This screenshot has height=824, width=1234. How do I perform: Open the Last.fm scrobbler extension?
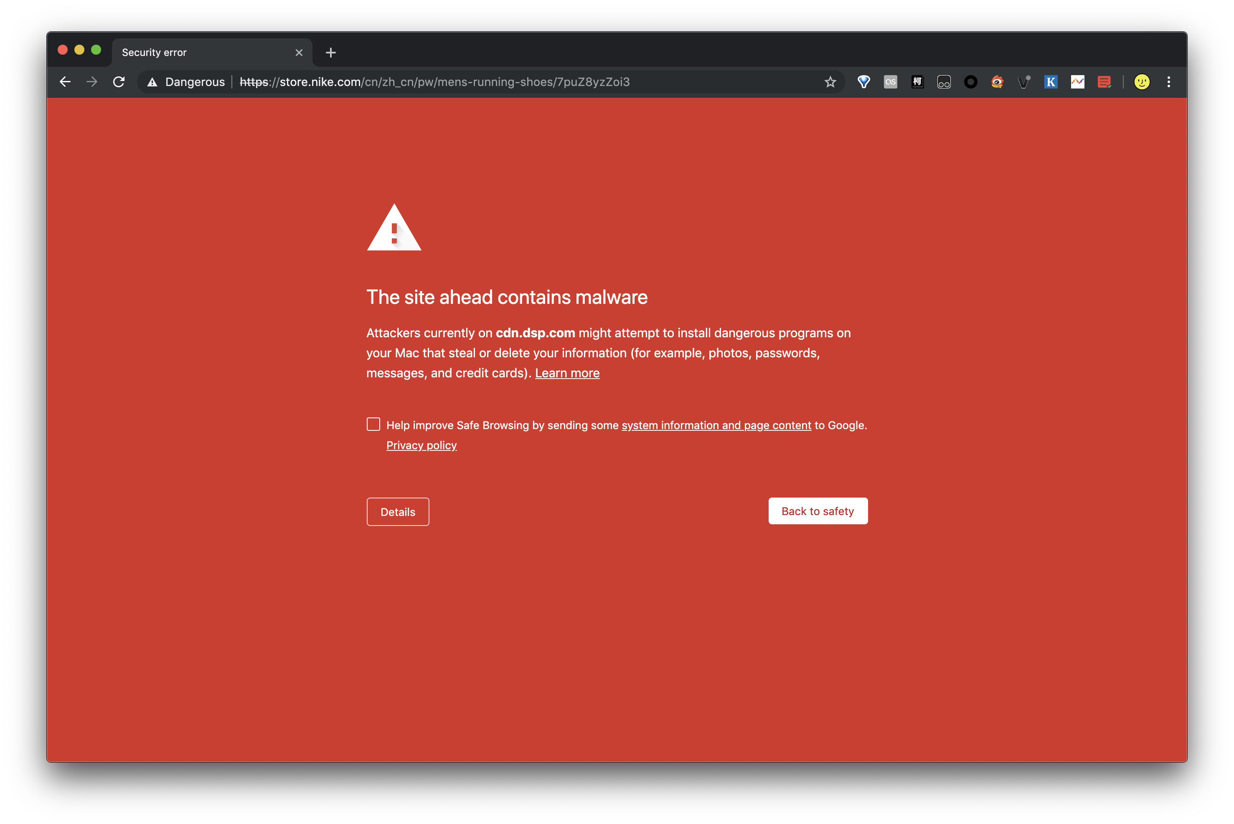tap(890, 82)
